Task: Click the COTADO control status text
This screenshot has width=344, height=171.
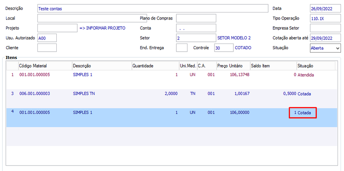Action: click(243, 47)
